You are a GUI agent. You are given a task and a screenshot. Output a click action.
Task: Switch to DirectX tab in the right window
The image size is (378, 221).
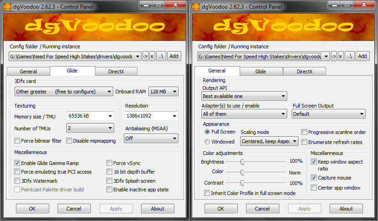304,72
